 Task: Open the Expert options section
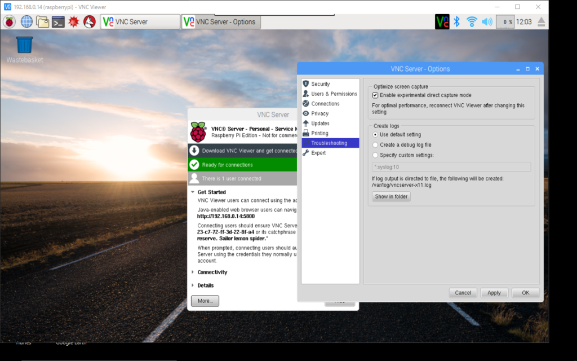(330, 153)
